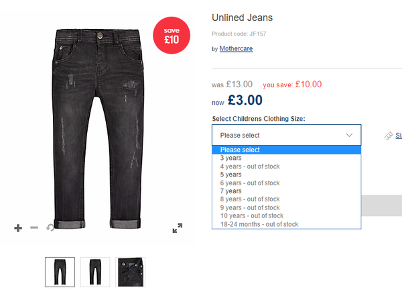Open the Mothercare brand link
This screenshot has height=294, width=402.
[x=236, y=48]
